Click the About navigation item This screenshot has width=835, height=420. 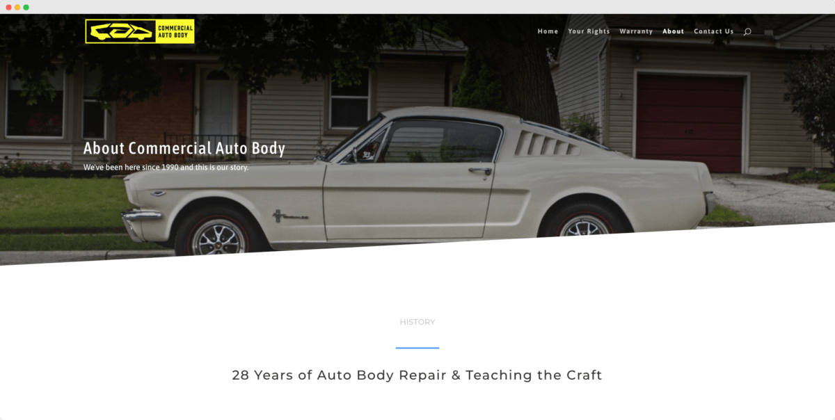pos(673,31)
